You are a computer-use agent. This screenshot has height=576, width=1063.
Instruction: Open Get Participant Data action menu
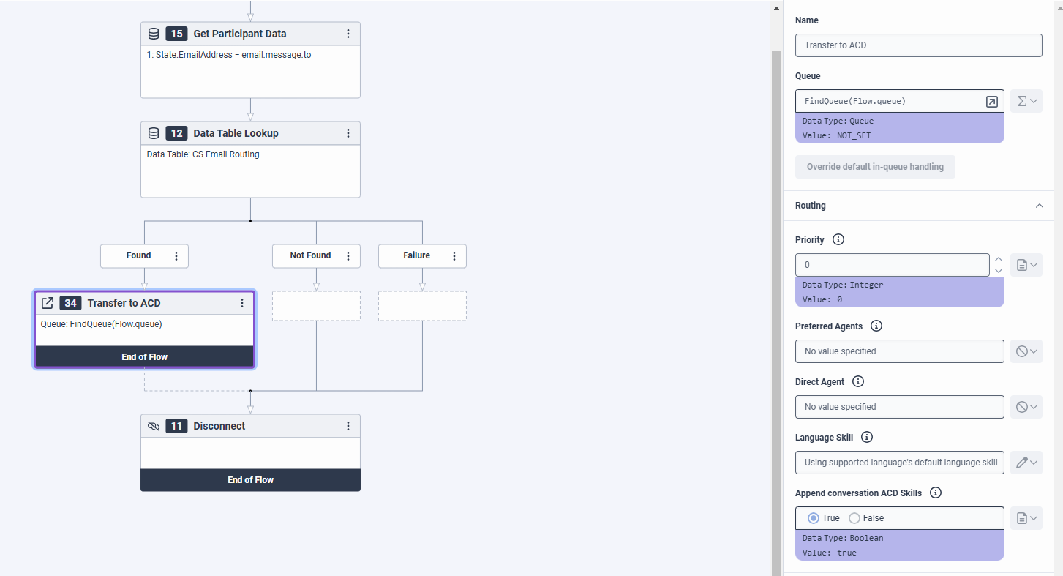348,34
